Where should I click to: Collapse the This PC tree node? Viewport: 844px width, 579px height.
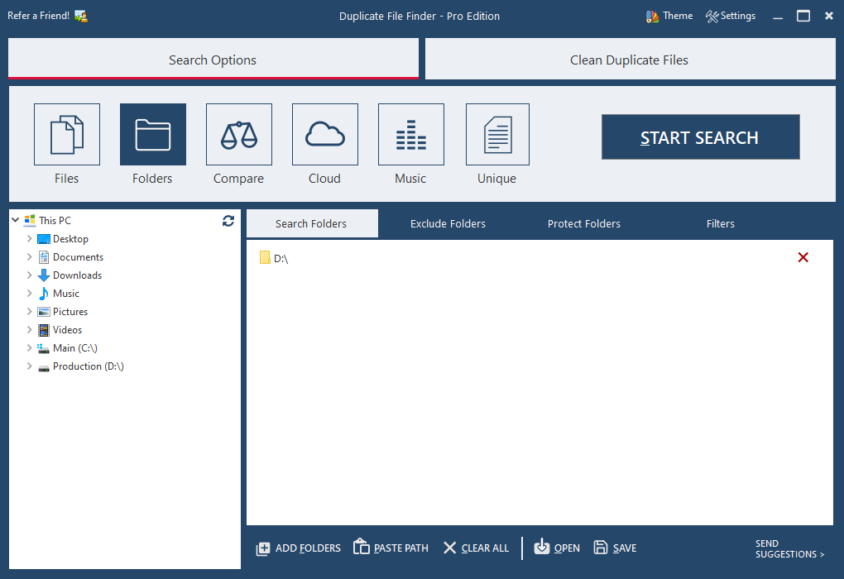(14, 220)
